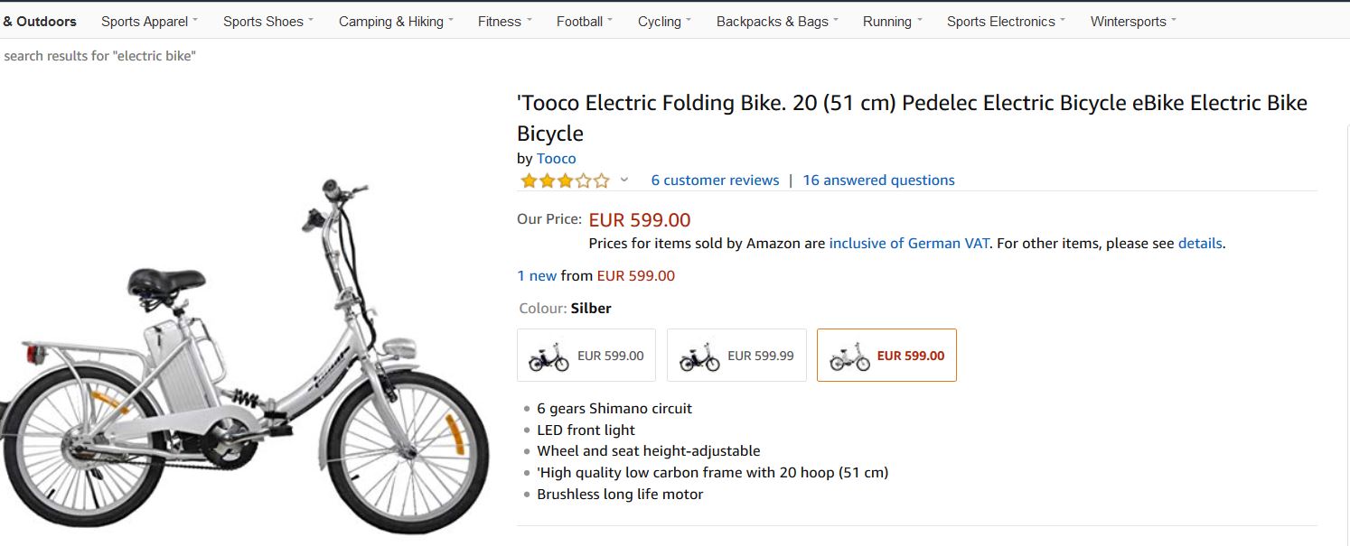Click the large silver folding bike image

coord(244,361)
